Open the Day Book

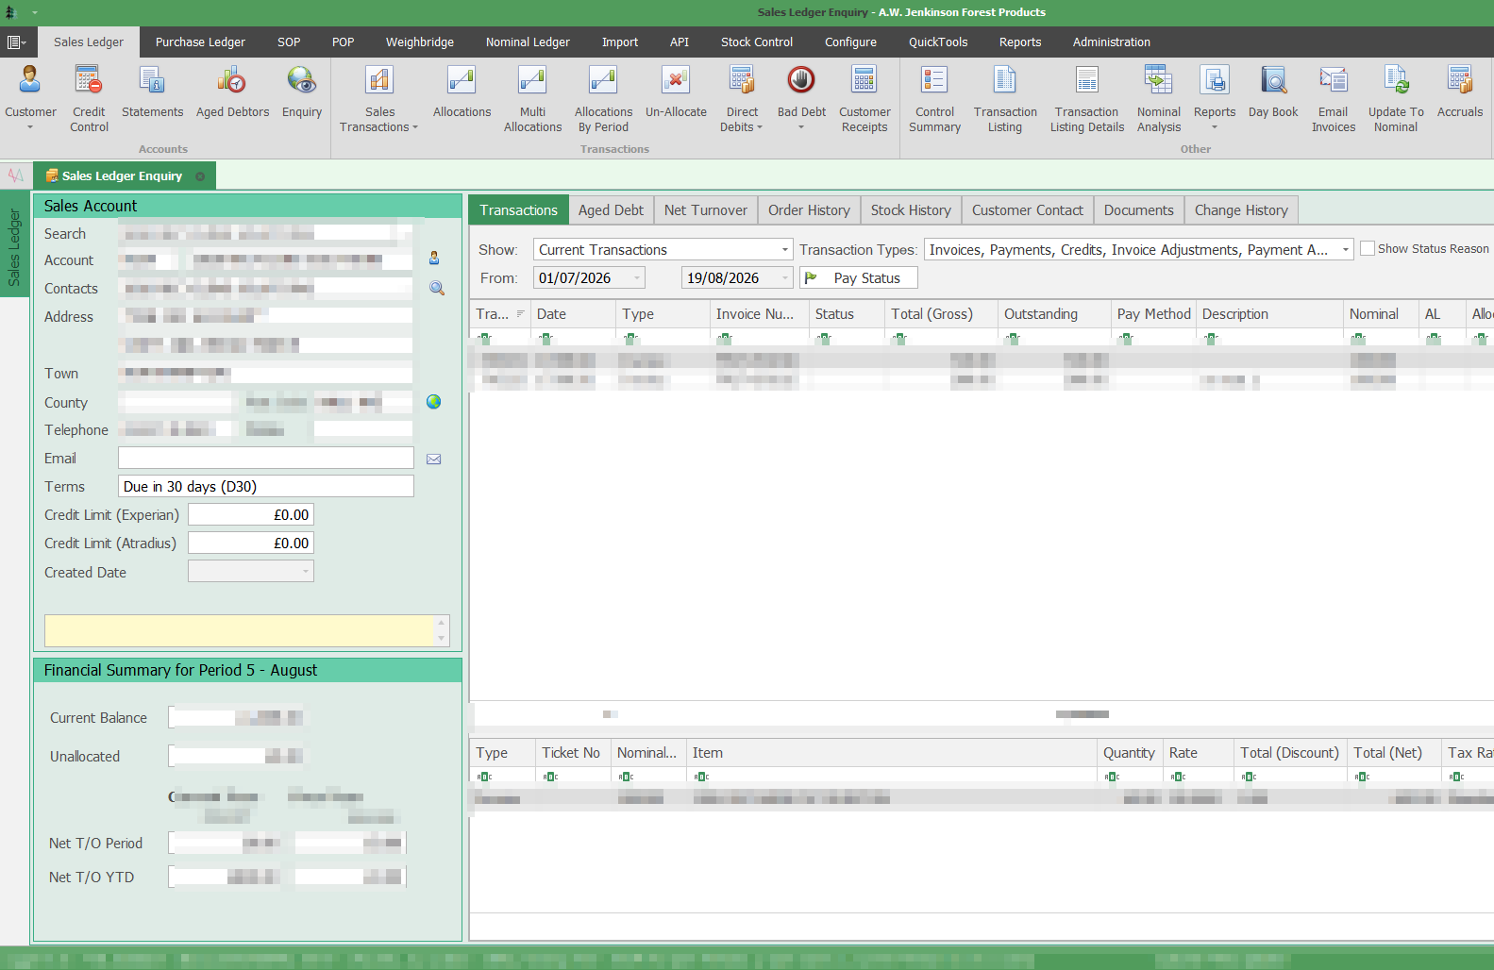pyautogui.click(x=1273, y=92)
